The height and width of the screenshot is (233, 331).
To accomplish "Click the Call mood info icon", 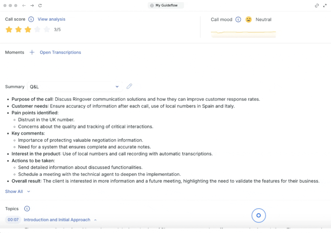I will tap(238, 19).
